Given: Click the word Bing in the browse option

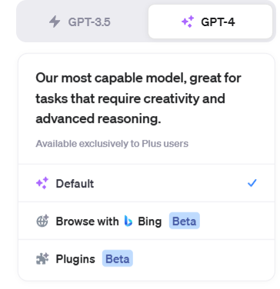Looking at the screenshot, I should click(150, 221).
